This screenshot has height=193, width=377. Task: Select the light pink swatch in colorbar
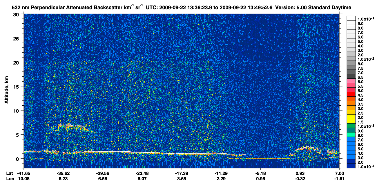(351, 81)
